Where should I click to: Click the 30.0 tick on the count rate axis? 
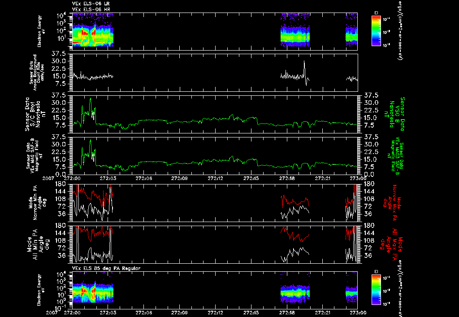(60, 61)
